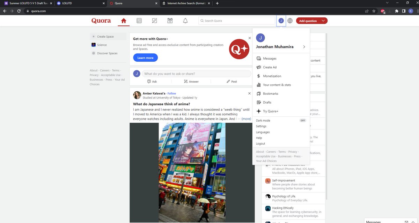Click the Answer button under the ask box
Screen dimensions: 419x223
pos(191,82)
